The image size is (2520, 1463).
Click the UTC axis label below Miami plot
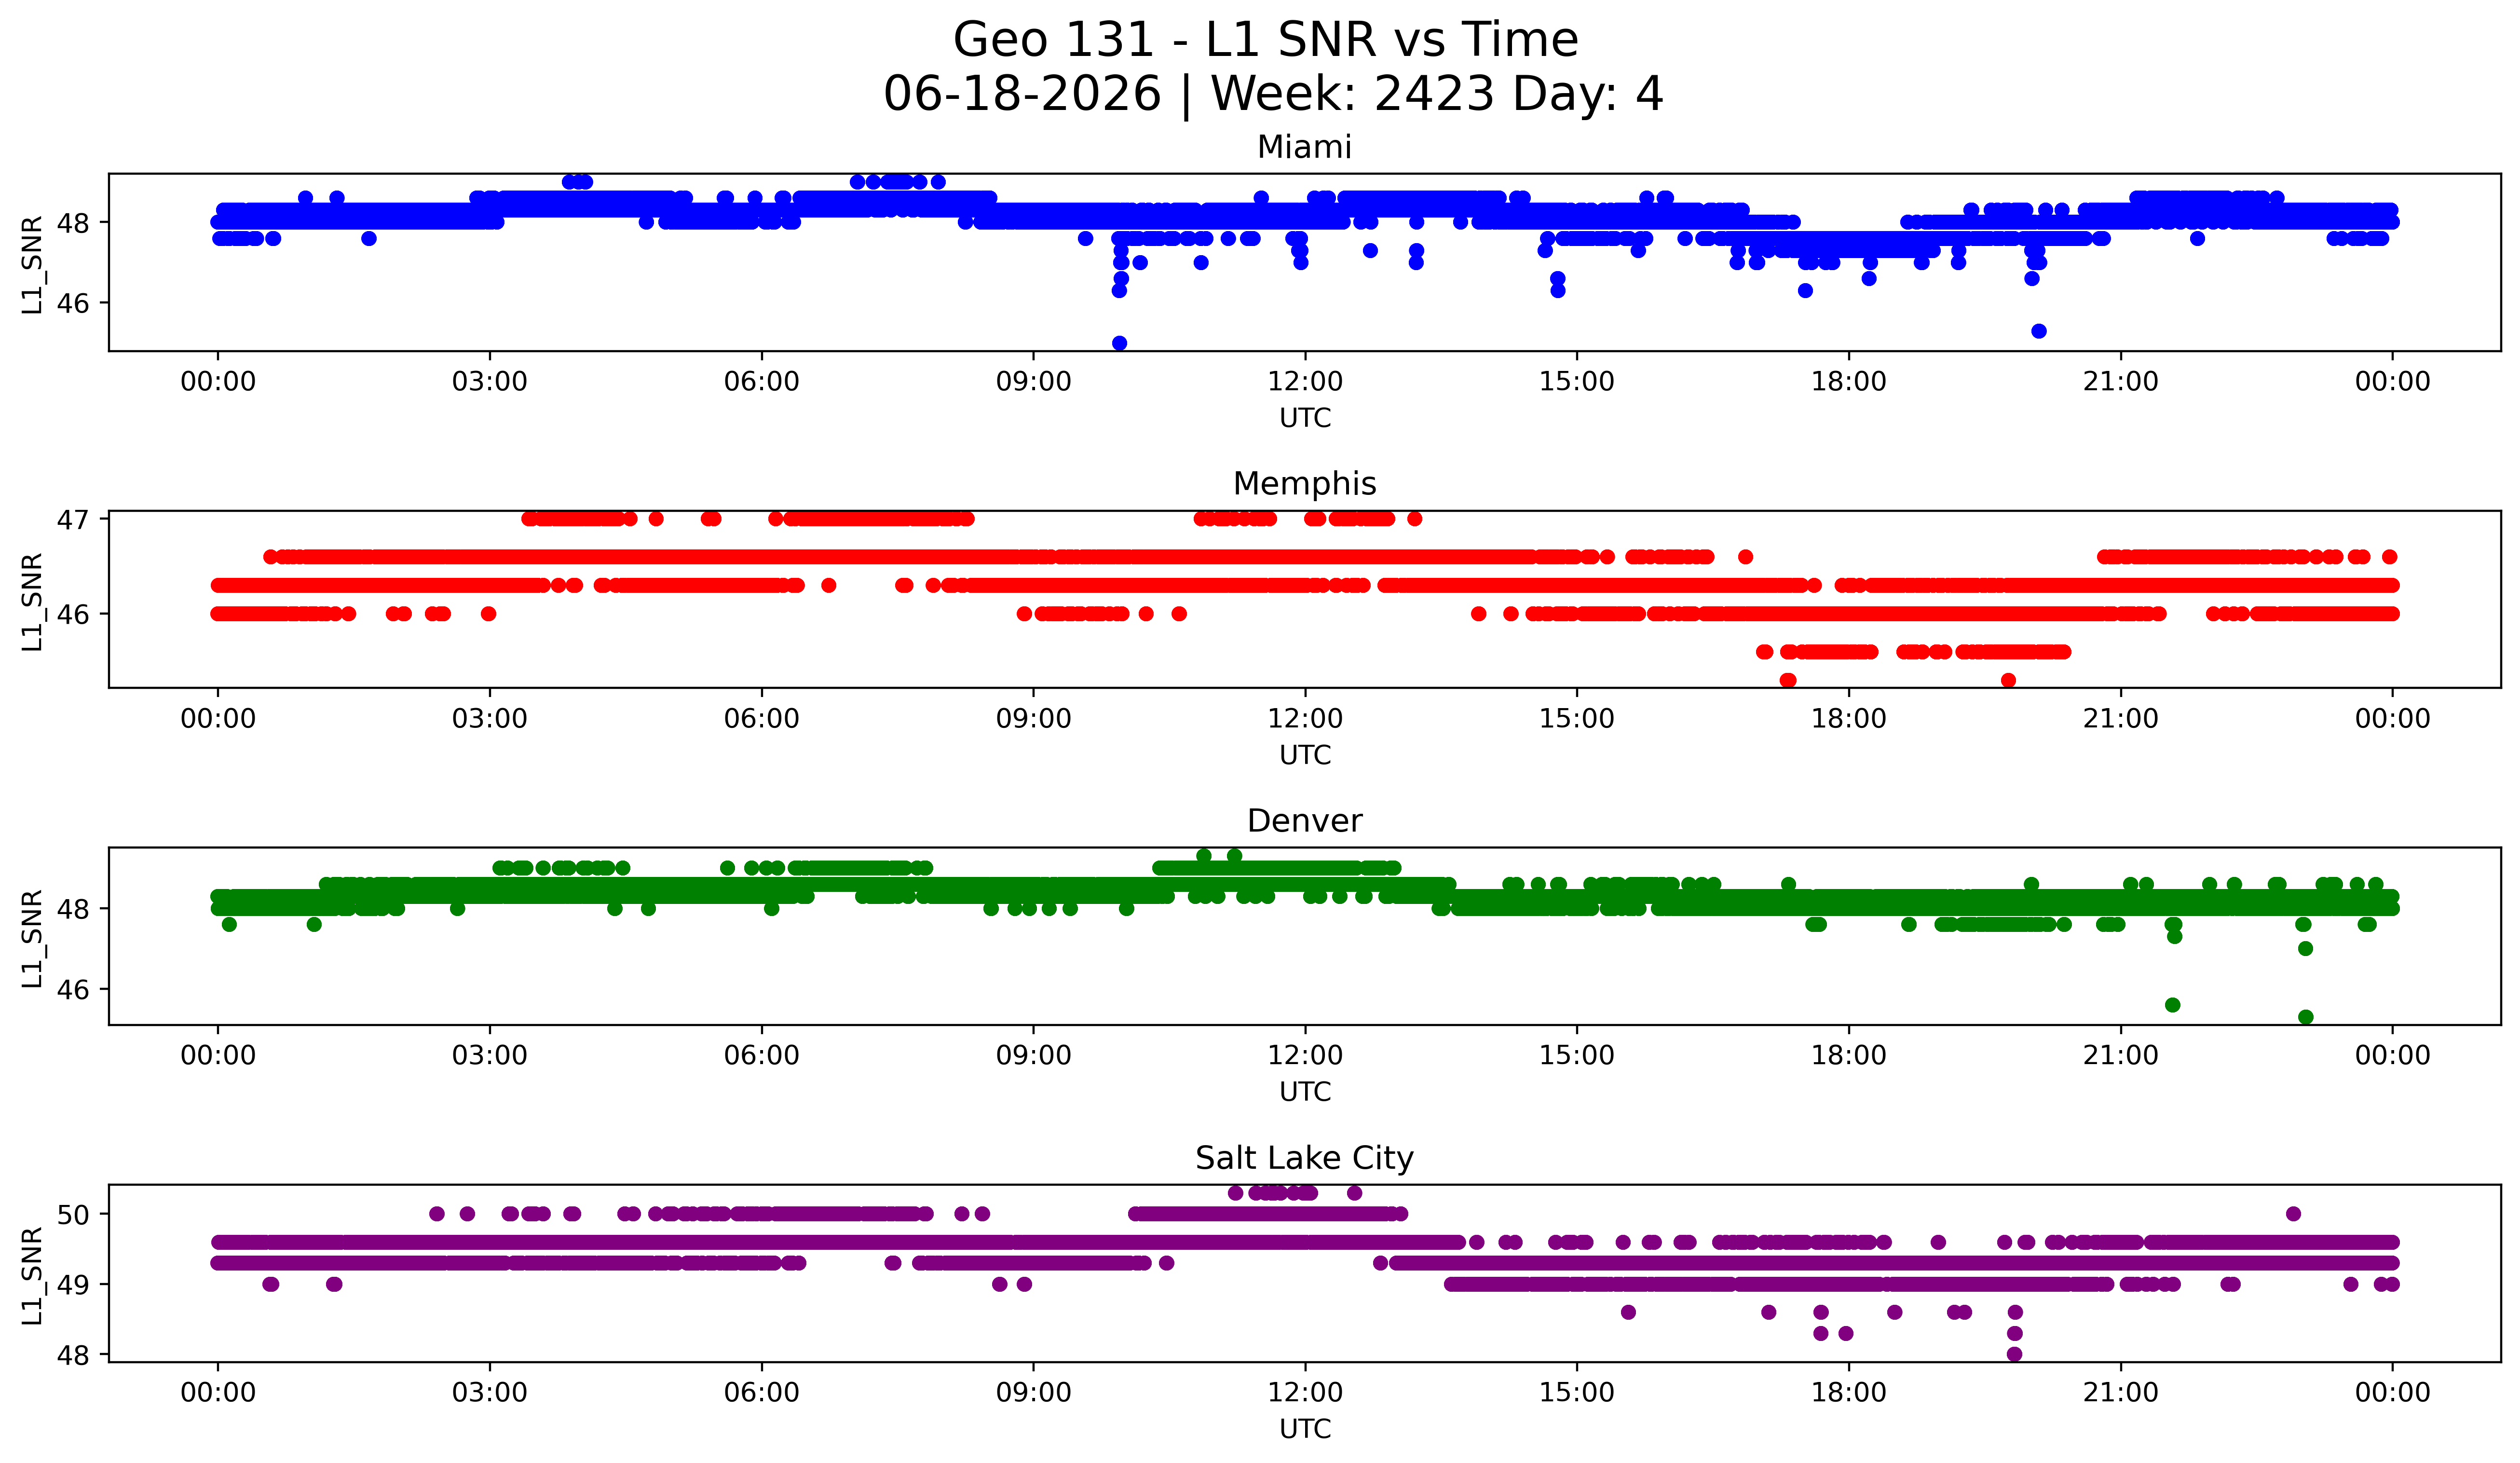[1304, 418]
